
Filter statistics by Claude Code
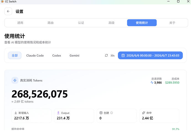(x=35, y=55)
